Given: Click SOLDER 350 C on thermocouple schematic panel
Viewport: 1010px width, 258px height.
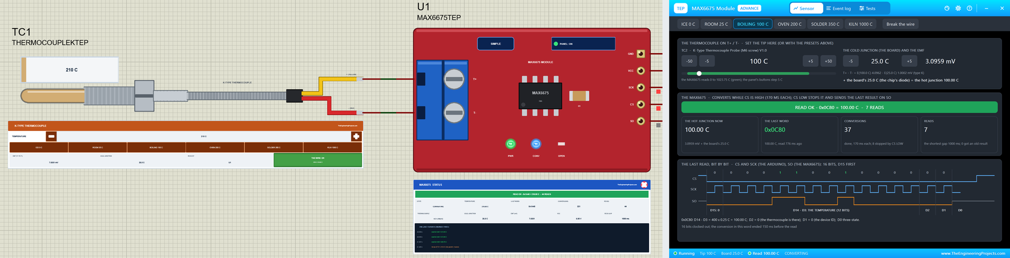Looking at the screenshot, I should click(x=274, y=147).
